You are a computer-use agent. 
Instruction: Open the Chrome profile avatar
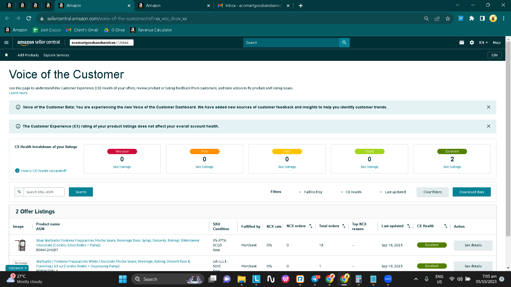(493, 18)
